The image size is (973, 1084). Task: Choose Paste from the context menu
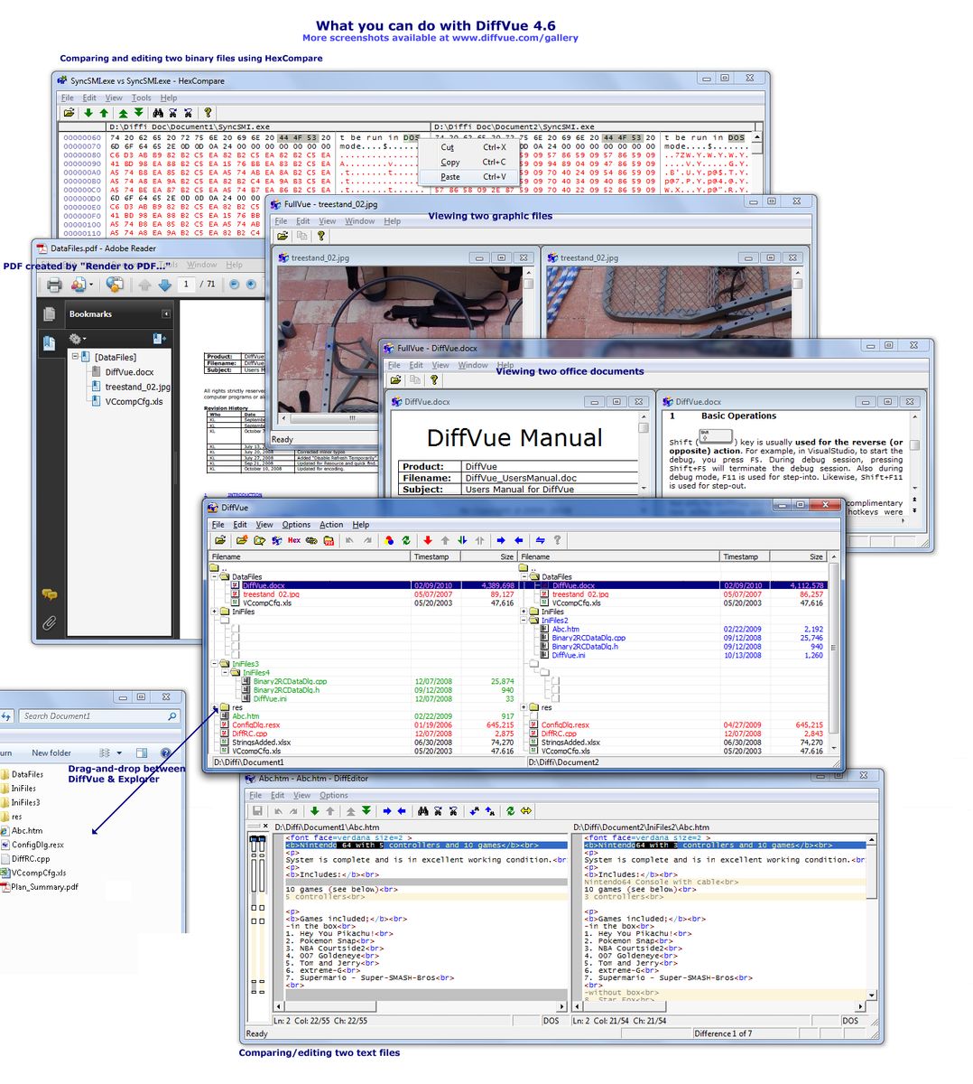coord(449,177)
